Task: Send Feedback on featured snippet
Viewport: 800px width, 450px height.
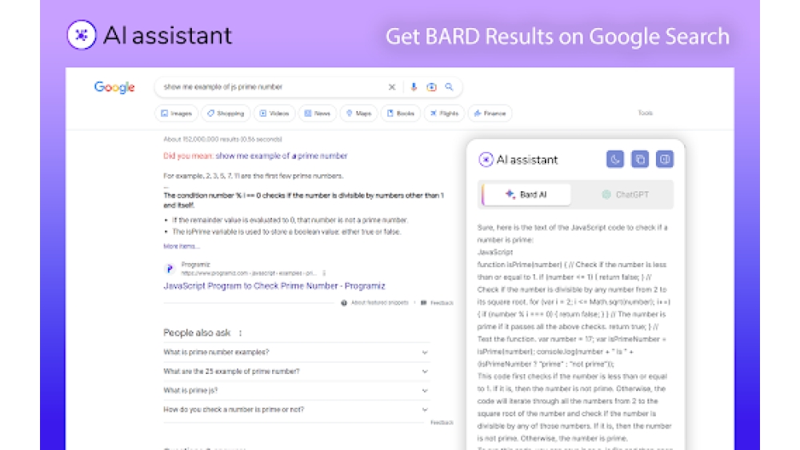Action: pyautogui.click(x=438, y=303)
